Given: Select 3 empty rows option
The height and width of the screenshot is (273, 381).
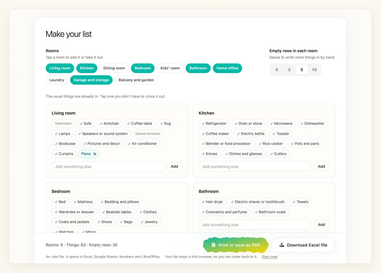Looking at the screenshot, I should 289,70.
